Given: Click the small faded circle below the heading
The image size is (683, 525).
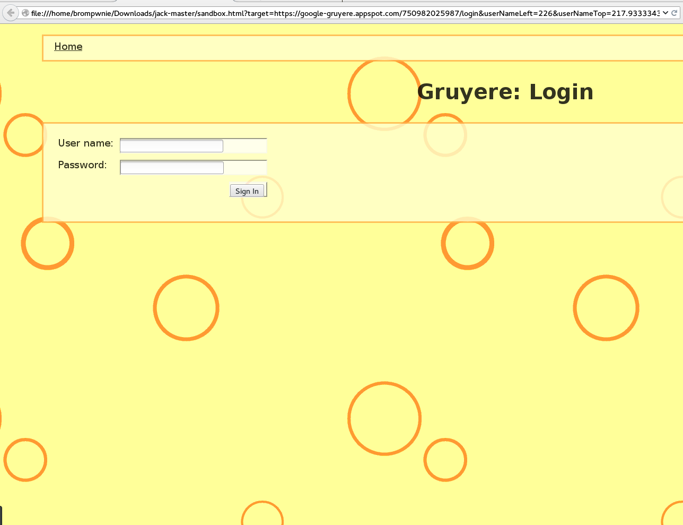Looking at the screenshot, I should pos(445,135).
